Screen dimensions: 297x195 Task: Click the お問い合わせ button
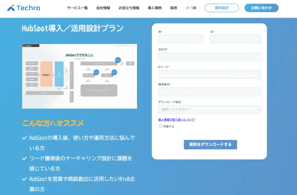pyautogui.click(x=261, y=8)
